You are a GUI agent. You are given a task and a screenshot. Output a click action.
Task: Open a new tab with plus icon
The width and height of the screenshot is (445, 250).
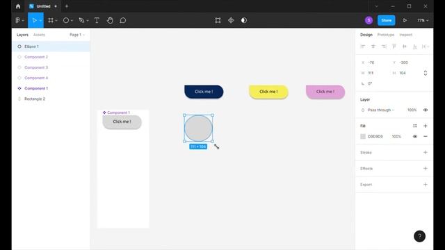[67, 6]
